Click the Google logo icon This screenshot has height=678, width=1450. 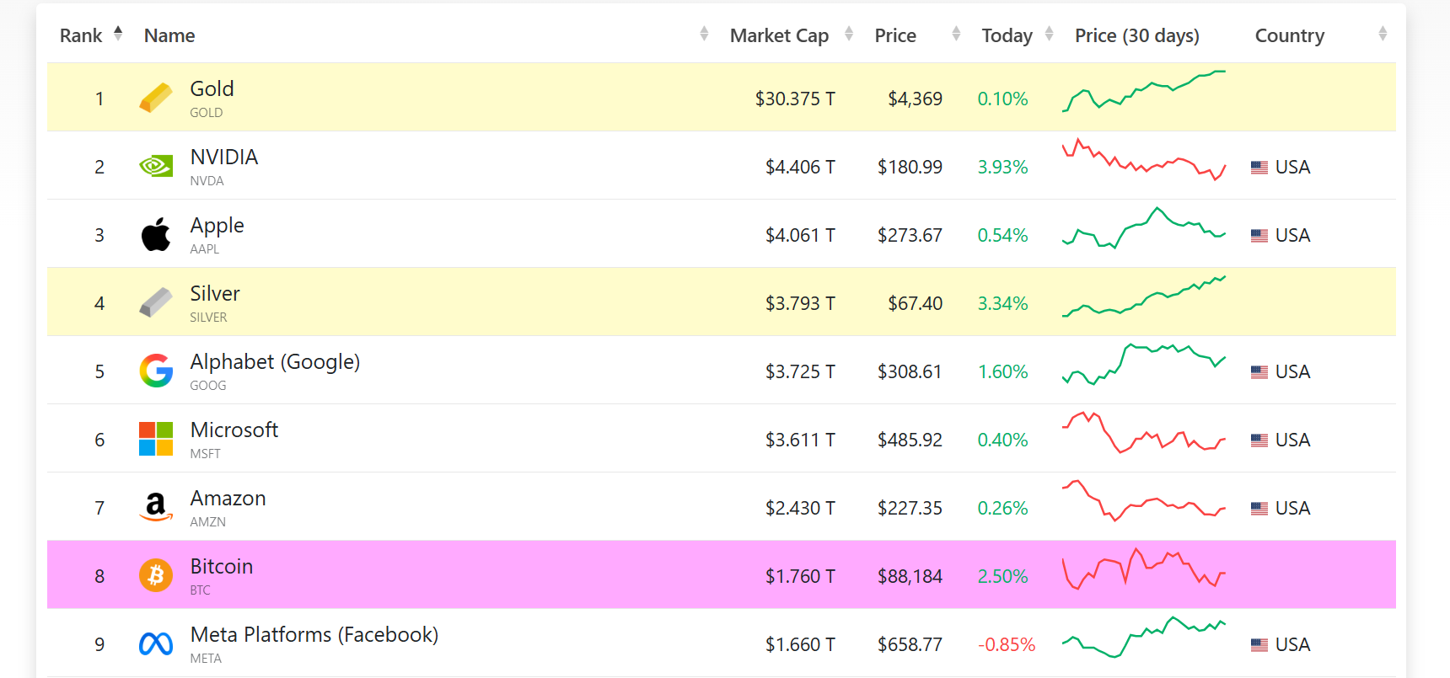pos(156,371)
